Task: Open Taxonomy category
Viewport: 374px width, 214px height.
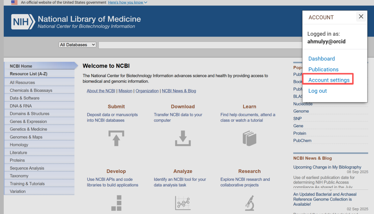Action: (39, 176)
